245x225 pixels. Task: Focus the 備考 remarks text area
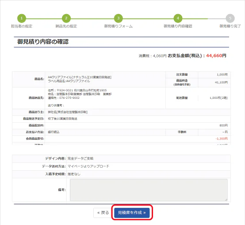149,190
